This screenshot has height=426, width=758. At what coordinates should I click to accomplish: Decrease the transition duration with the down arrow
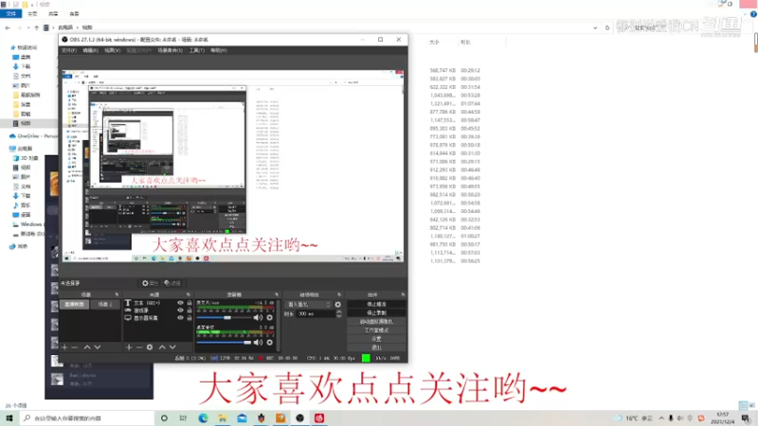pos(339,316)
